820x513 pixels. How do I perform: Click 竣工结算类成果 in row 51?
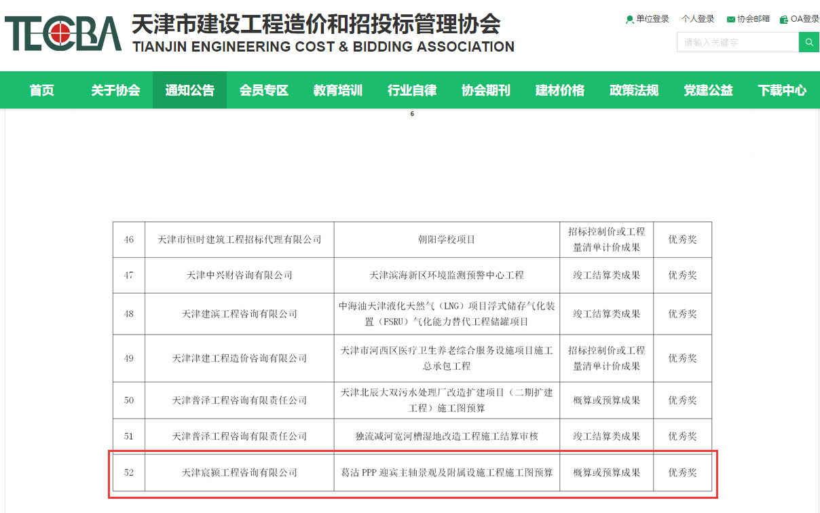[607, 436]
